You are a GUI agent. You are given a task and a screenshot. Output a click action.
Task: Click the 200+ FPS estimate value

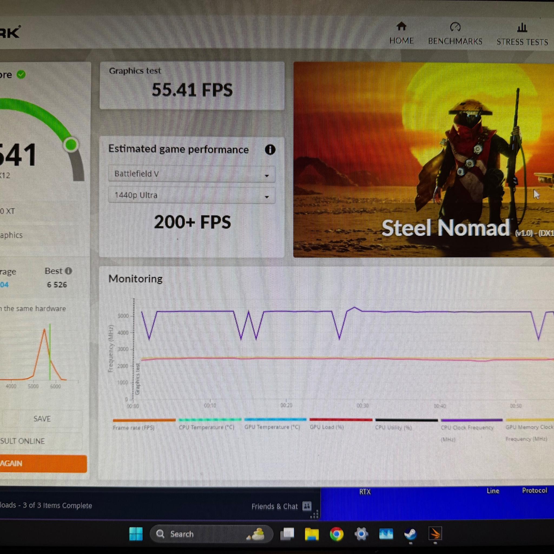pos(192,222)
